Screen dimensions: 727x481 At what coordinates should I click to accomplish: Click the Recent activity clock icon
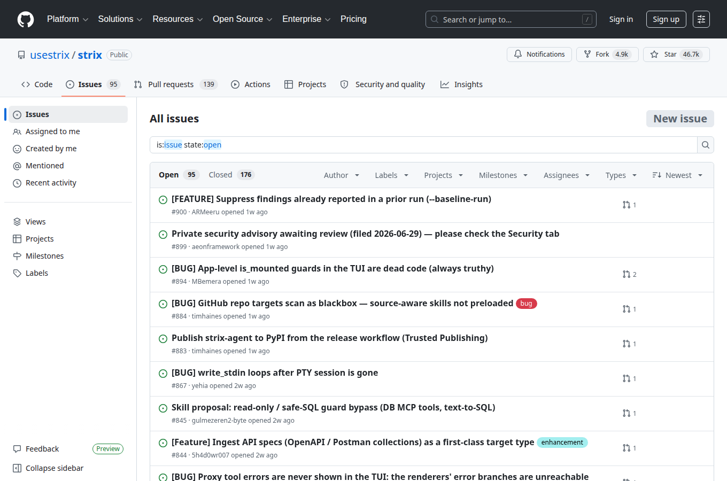coord(17,183)
